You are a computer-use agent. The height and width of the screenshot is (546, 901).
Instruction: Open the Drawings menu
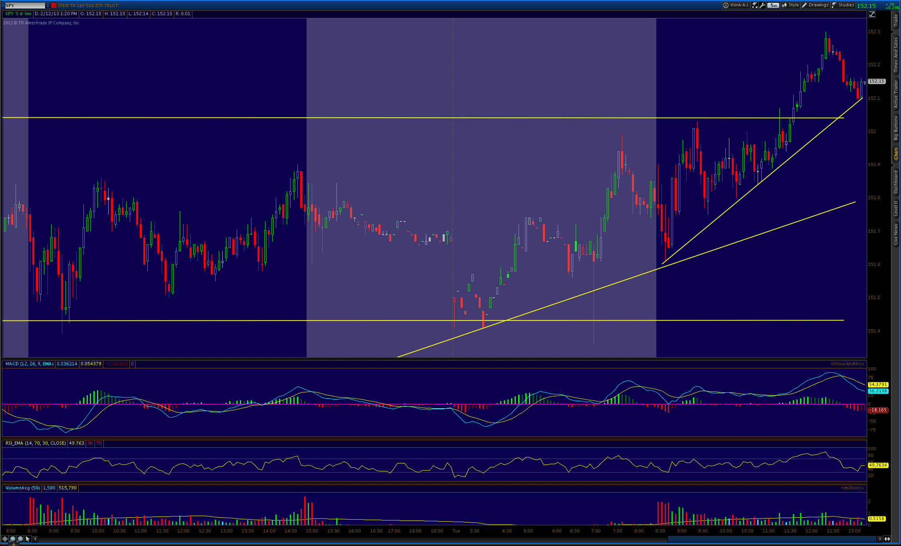click(815, 5)
